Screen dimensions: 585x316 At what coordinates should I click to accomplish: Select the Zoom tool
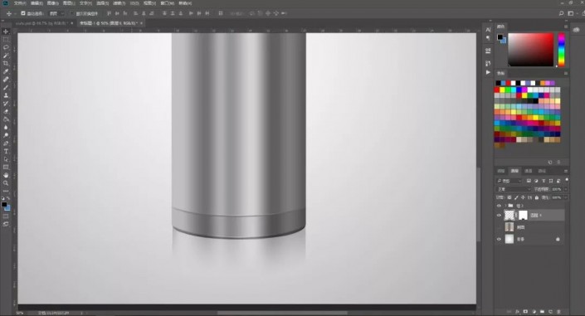coord(6,183)
